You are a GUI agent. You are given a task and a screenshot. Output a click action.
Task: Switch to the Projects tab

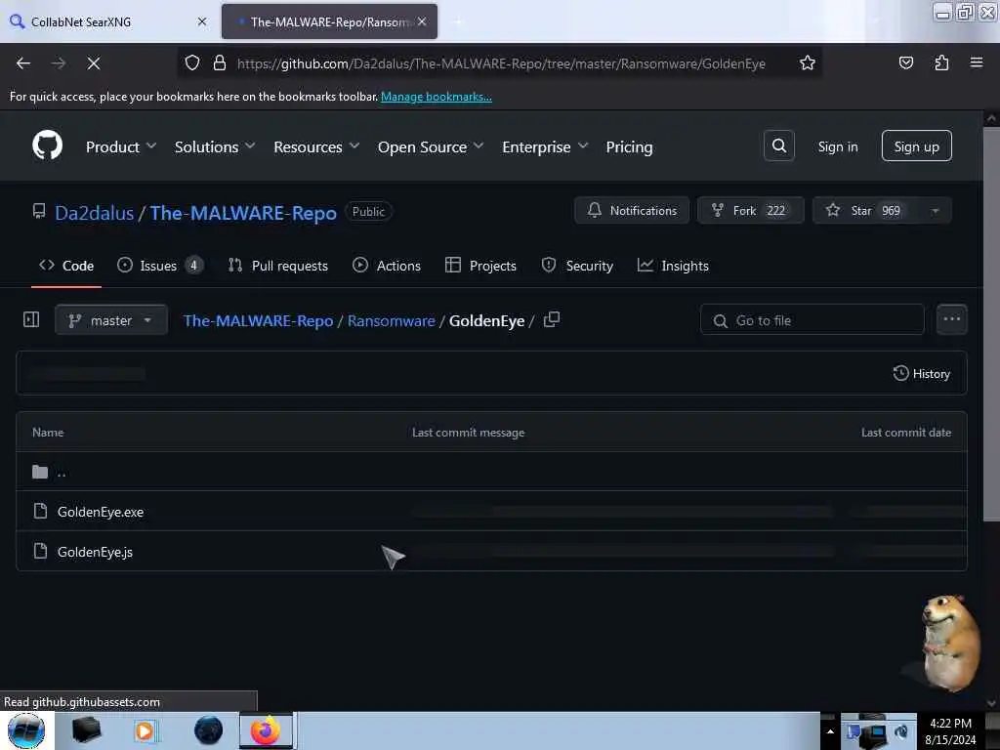480,266
